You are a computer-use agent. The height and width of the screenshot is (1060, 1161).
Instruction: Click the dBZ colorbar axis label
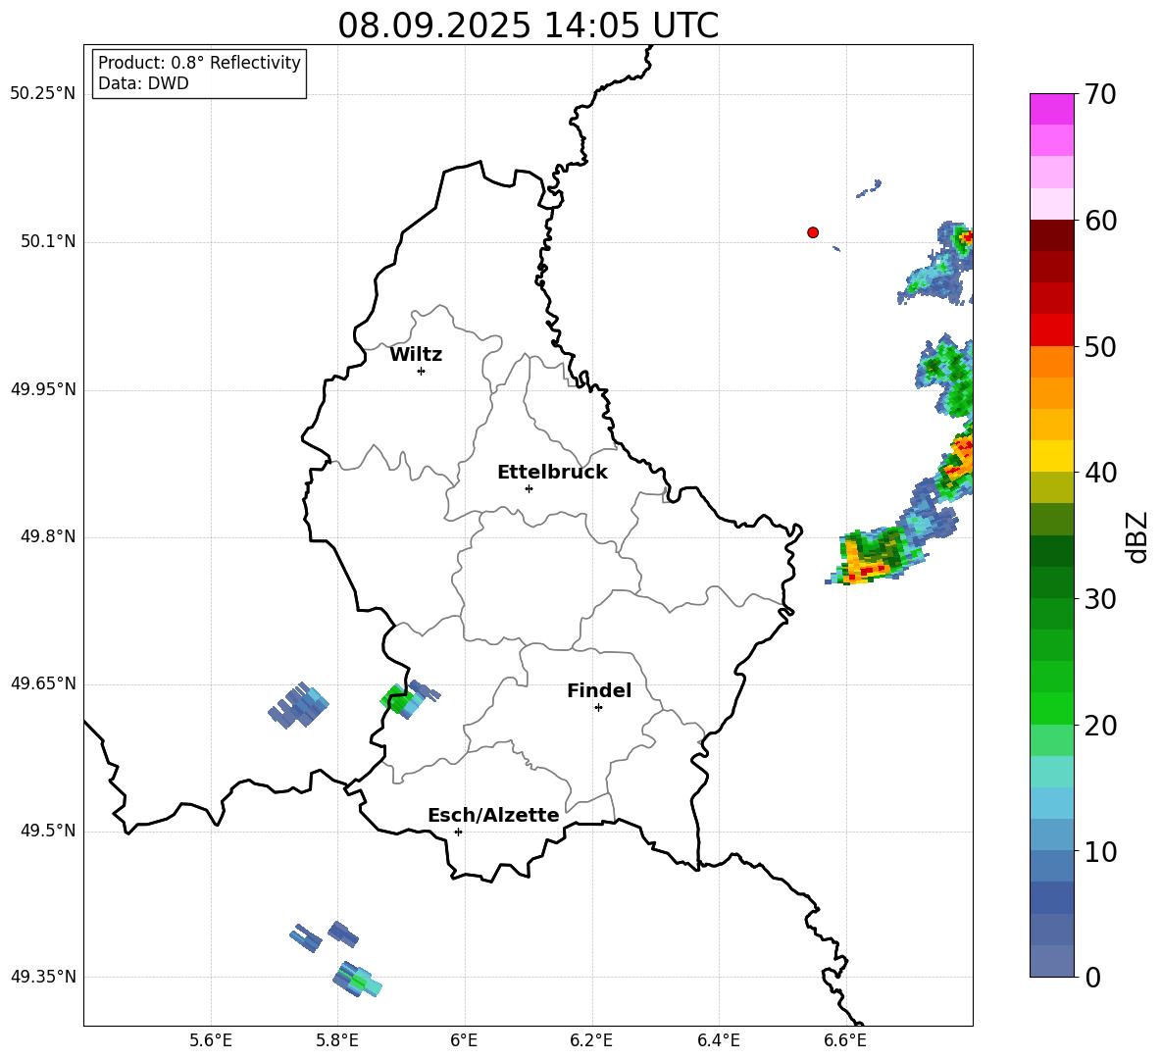point(1137,536)
